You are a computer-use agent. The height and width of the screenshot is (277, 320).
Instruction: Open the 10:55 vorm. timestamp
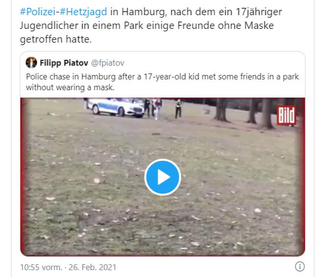tap(41, 267)
